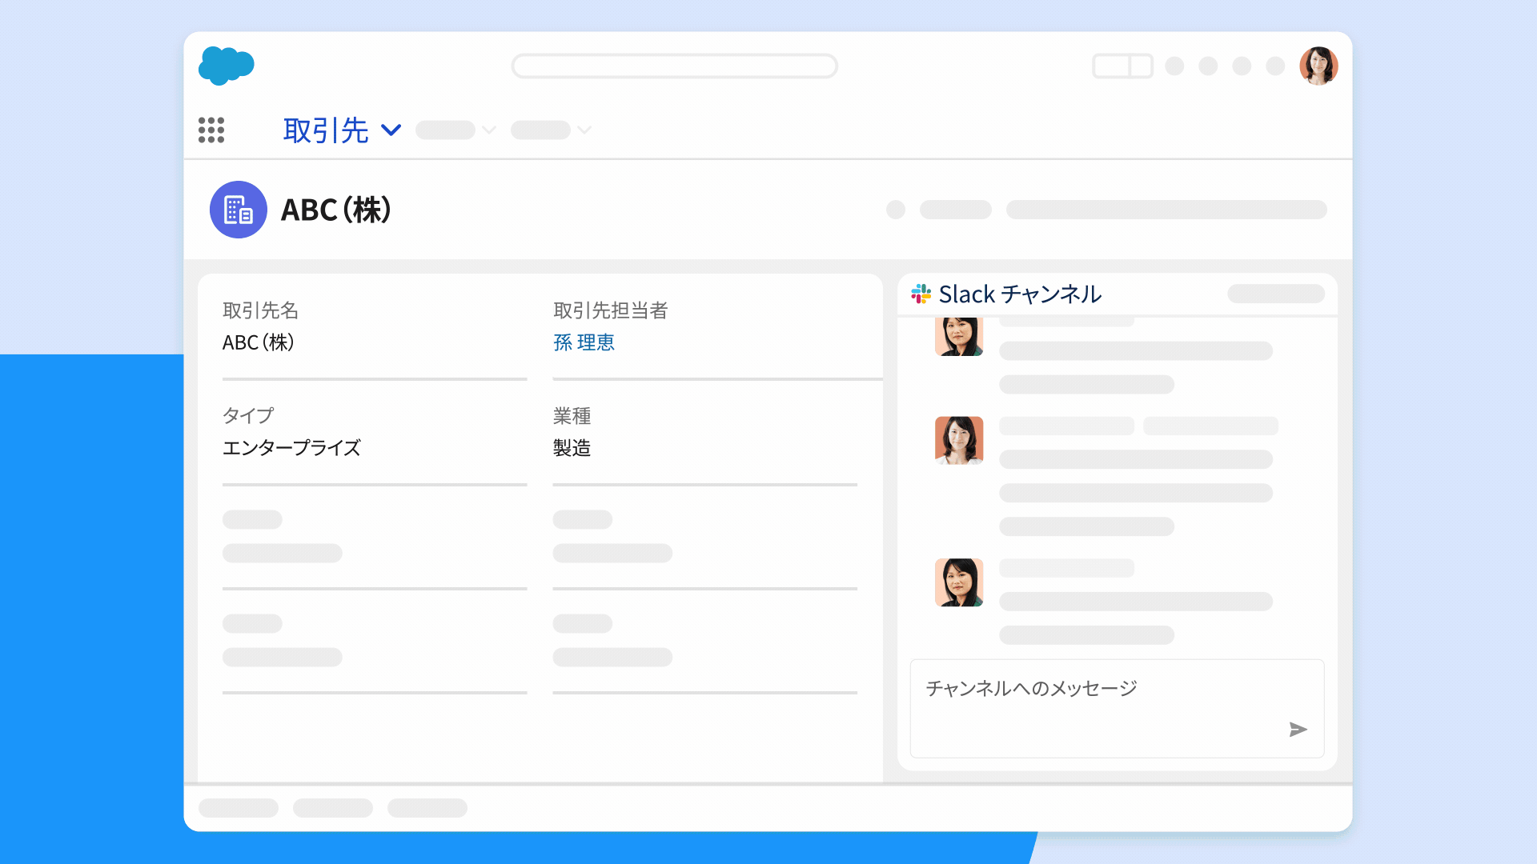Click the global search bar at top
Screen dimensions: 1537x864
click(674, 66)
